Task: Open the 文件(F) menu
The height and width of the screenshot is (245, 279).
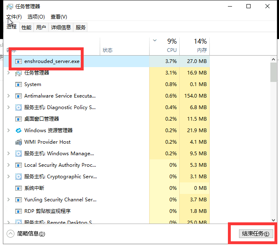Action: (14, 17)
